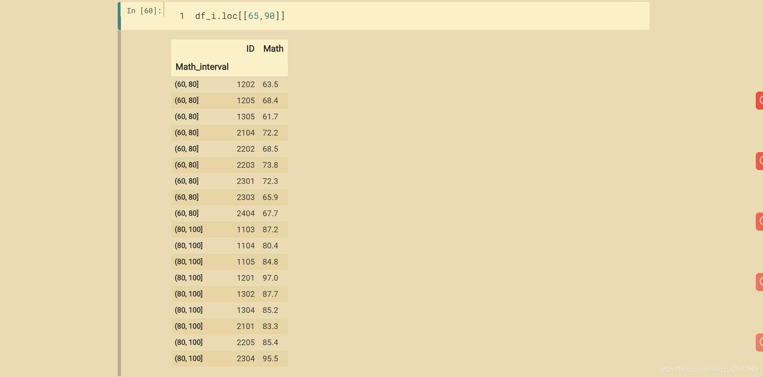Click Math value 85.2
The image size is (763, 377).
270,310
